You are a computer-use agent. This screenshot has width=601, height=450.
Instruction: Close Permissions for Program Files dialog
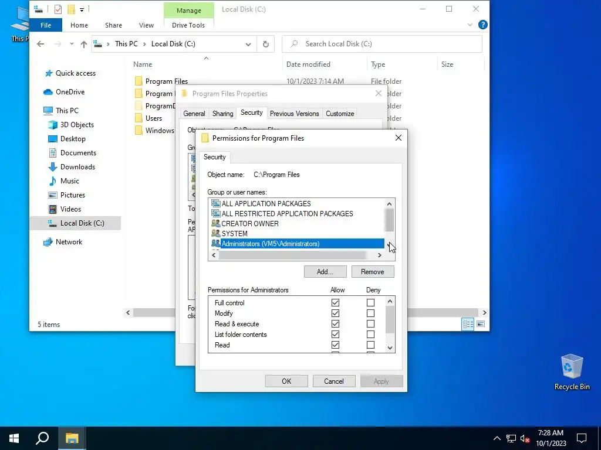point(399,138)
